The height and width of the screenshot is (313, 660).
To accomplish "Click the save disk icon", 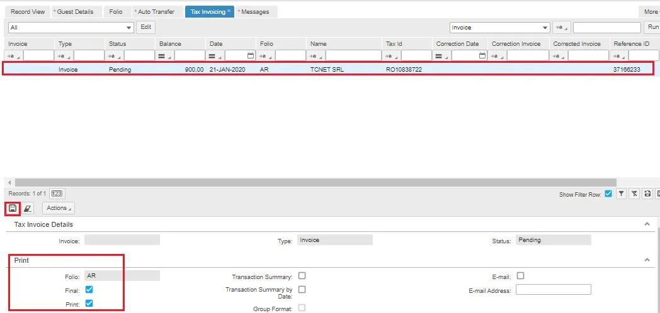I will 13,208.
